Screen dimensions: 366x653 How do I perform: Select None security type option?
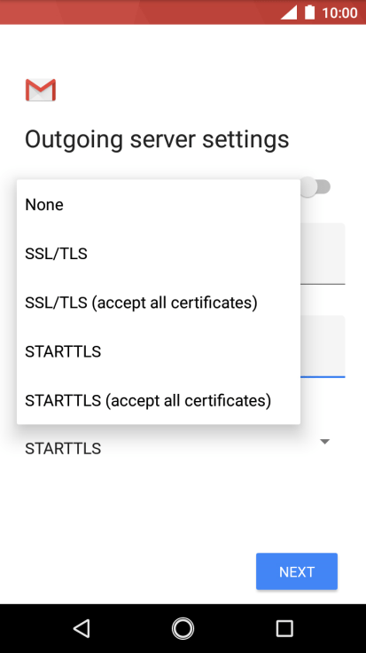(159, 204)
